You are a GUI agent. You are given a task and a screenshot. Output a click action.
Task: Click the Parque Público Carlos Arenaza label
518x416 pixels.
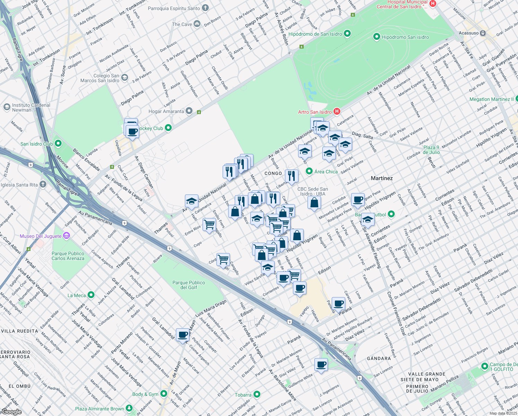click(68, 256)
